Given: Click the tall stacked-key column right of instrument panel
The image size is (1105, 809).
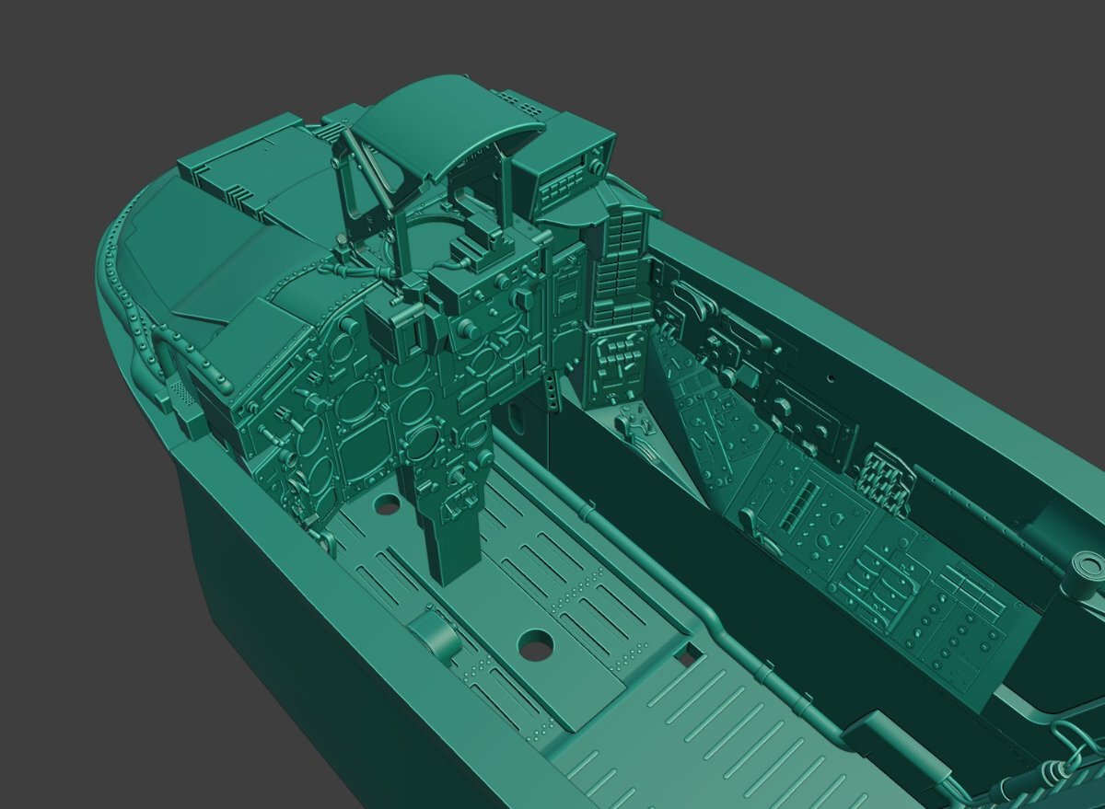Looking at the screenshot, I should coord(623,267).
